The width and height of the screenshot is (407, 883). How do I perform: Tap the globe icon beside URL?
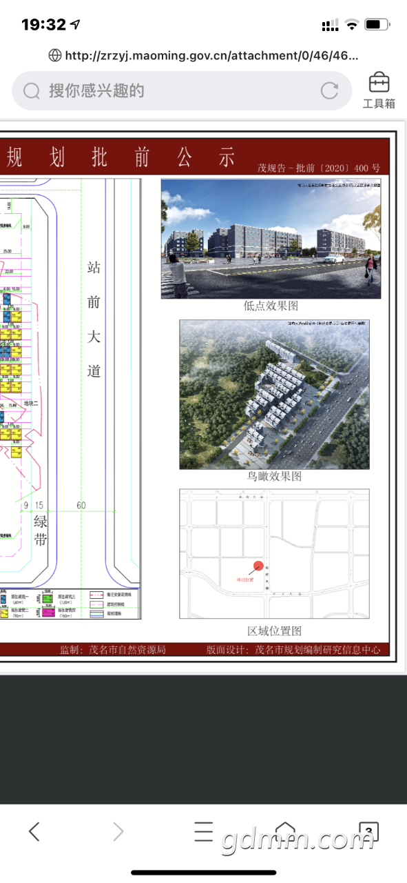[x=55, y=55]
